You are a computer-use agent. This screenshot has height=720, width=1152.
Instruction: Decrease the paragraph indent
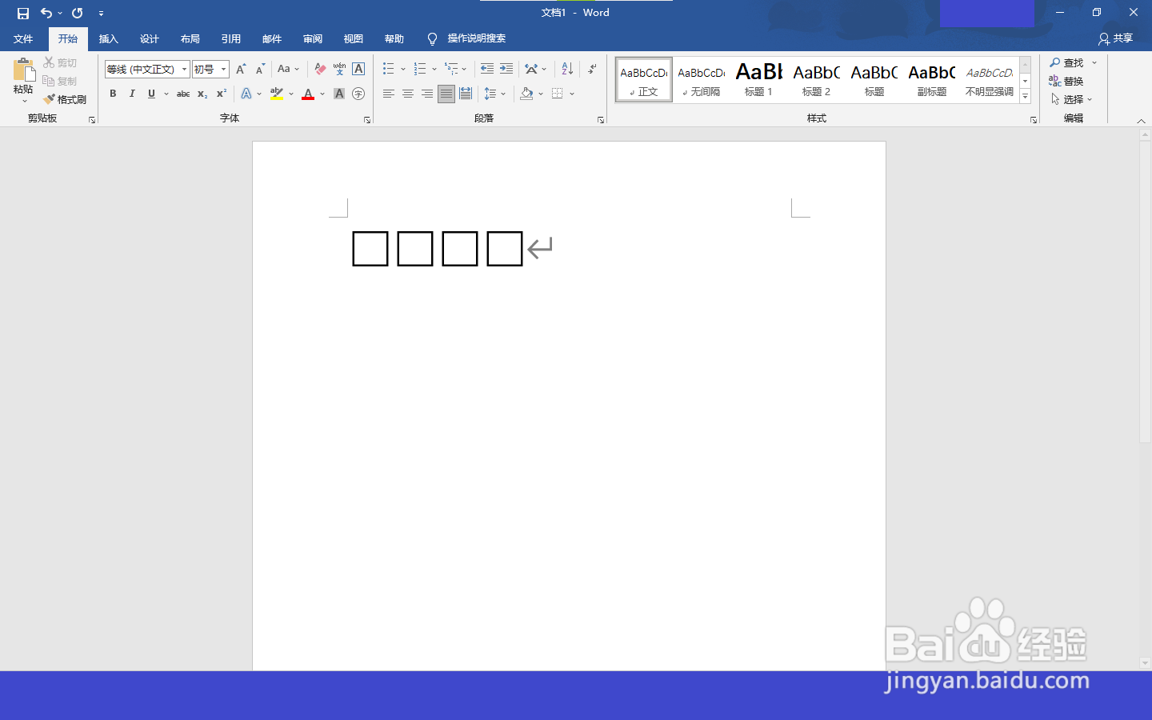487,69
